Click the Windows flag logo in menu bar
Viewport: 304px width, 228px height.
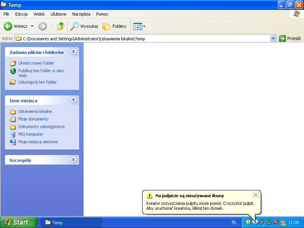[x=297, y=14]
